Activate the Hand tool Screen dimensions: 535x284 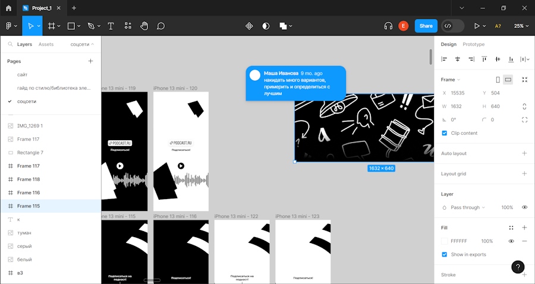point(144,26)
